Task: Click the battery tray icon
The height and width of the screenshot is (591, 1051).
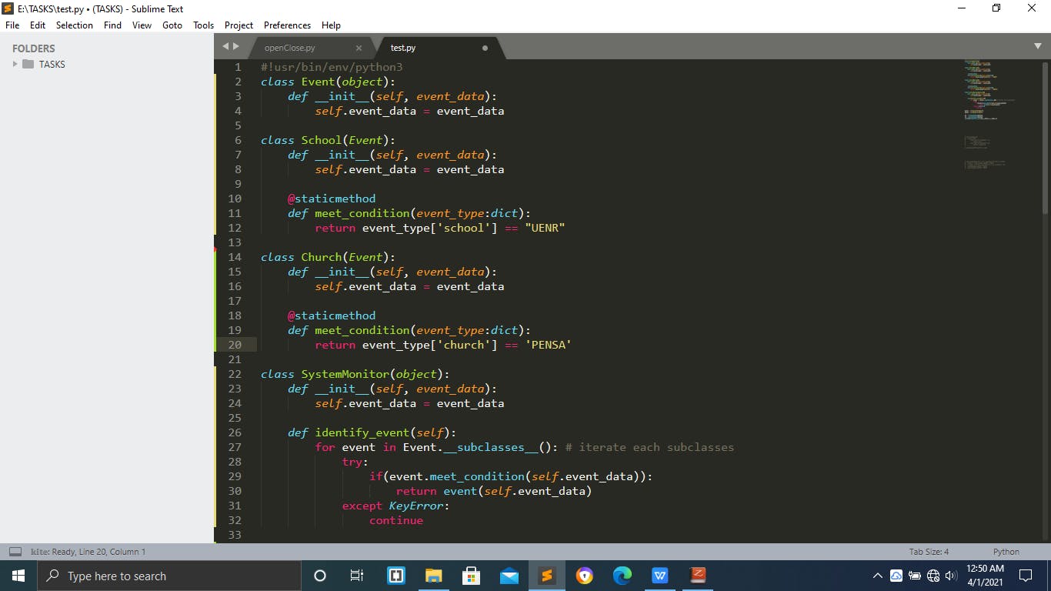Action: (915, 576)
